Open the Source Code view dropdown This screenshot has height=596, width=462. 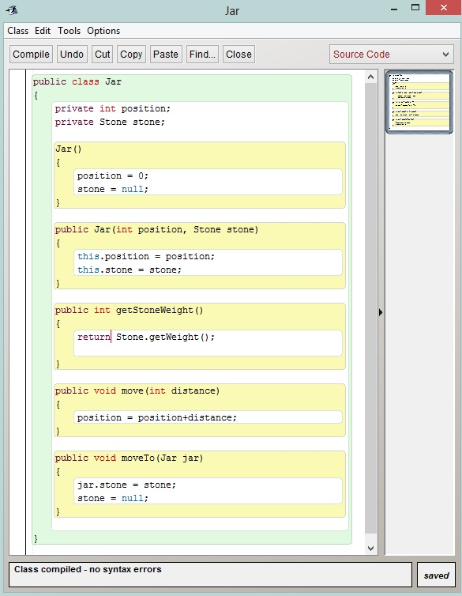click(392, 55)
